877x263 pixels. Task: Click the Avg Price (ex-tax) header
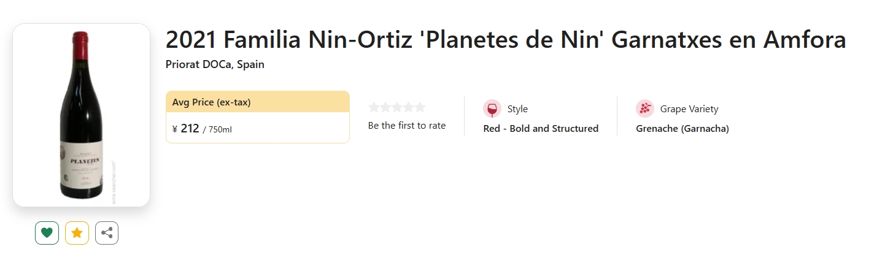212,102
